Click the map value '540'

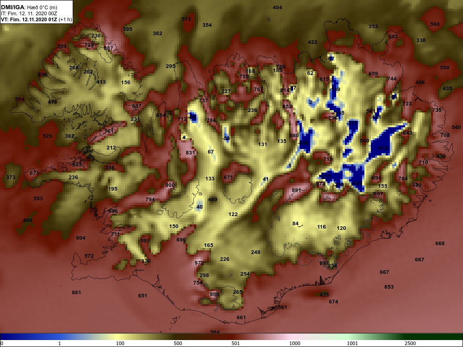click(x=456, y=127)
